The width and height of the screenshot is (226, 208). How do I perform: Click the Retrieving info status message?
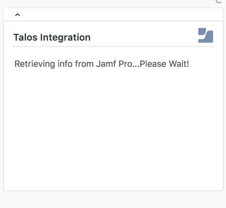click(x=102, y=64)
